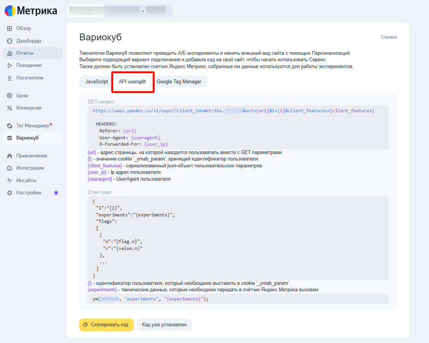Click the ym( "experiments" code line
Viewport: 429px width, 343px height.
(x=151, y=299)
